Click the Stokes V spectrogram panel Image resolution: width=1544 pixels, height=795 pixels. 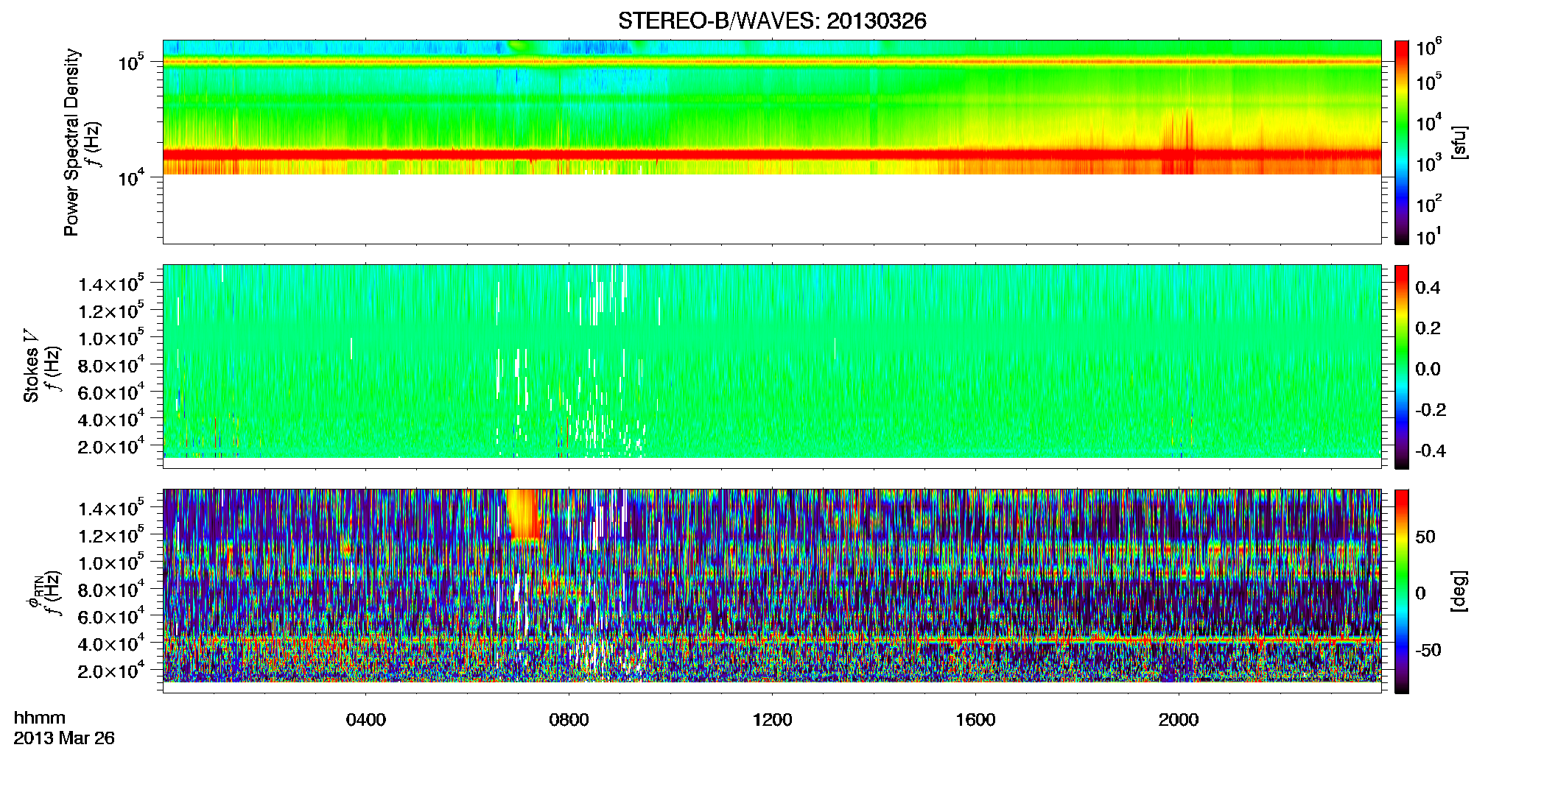772,367
